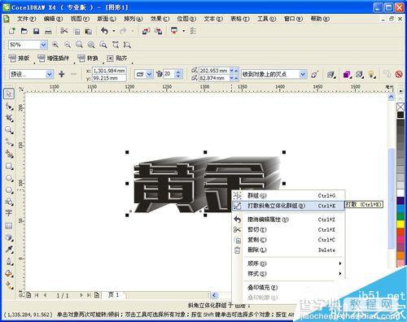Click the Save disk icon
Viewport: 407px width, 322px height.
36,31
